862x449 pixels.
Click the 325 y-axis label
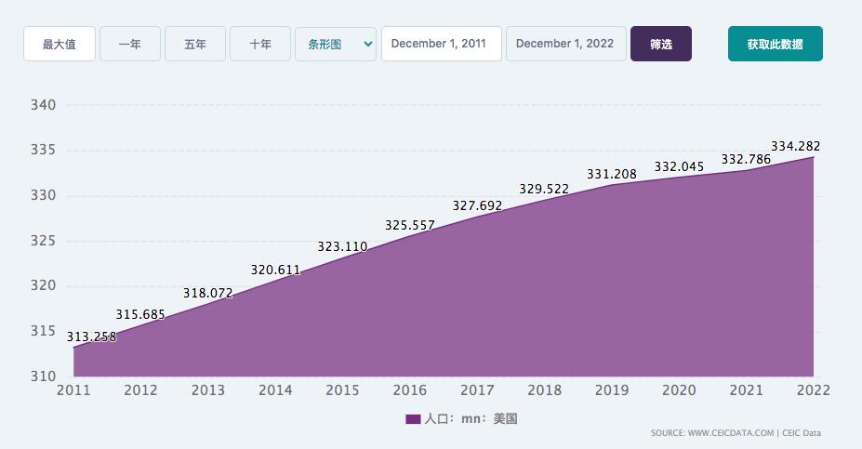coord(43,241)
